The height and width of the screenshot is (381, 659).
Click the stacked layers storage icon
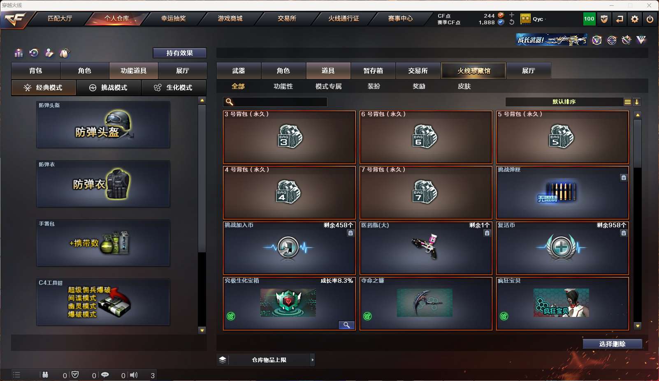223,360
